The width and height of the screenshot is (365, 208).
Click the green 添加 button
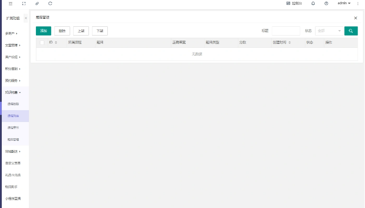coord(43,31)
